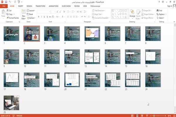
Task: Click the Decrease List Level icon
Action: pos(78,11)
